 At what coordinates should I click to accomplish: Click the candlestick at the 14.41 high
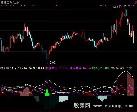click(126, 11)
